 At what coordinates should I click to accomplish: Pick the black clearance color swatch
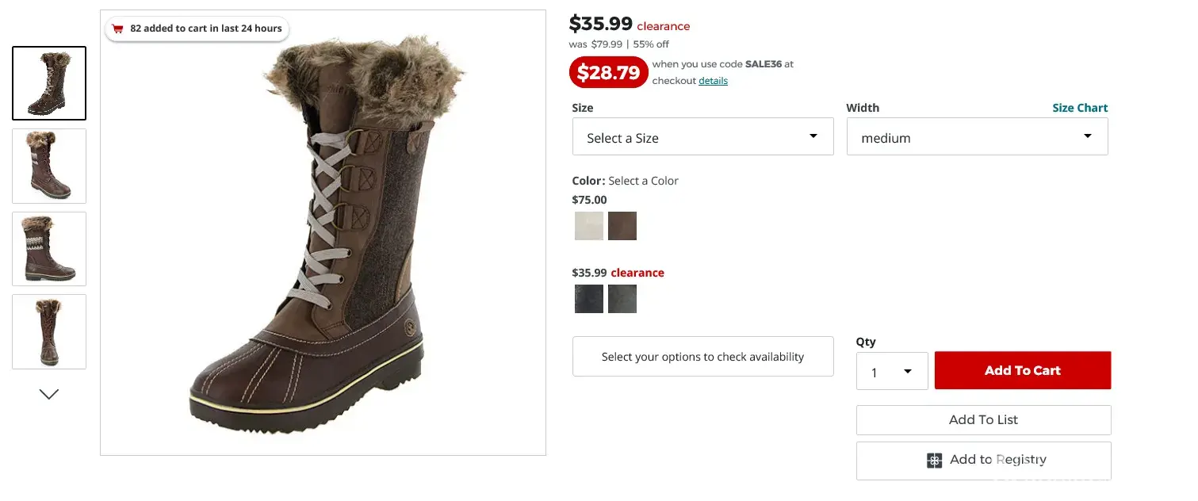pos(589,299)
